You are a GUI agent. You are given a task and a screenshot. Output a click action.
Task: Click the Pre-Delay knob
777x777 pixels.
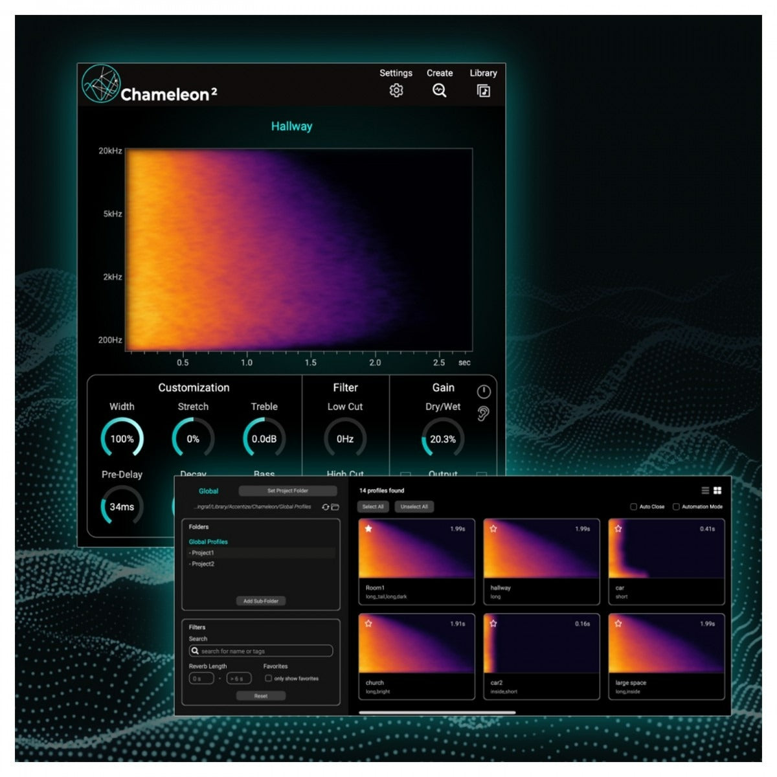pos(122,506)
